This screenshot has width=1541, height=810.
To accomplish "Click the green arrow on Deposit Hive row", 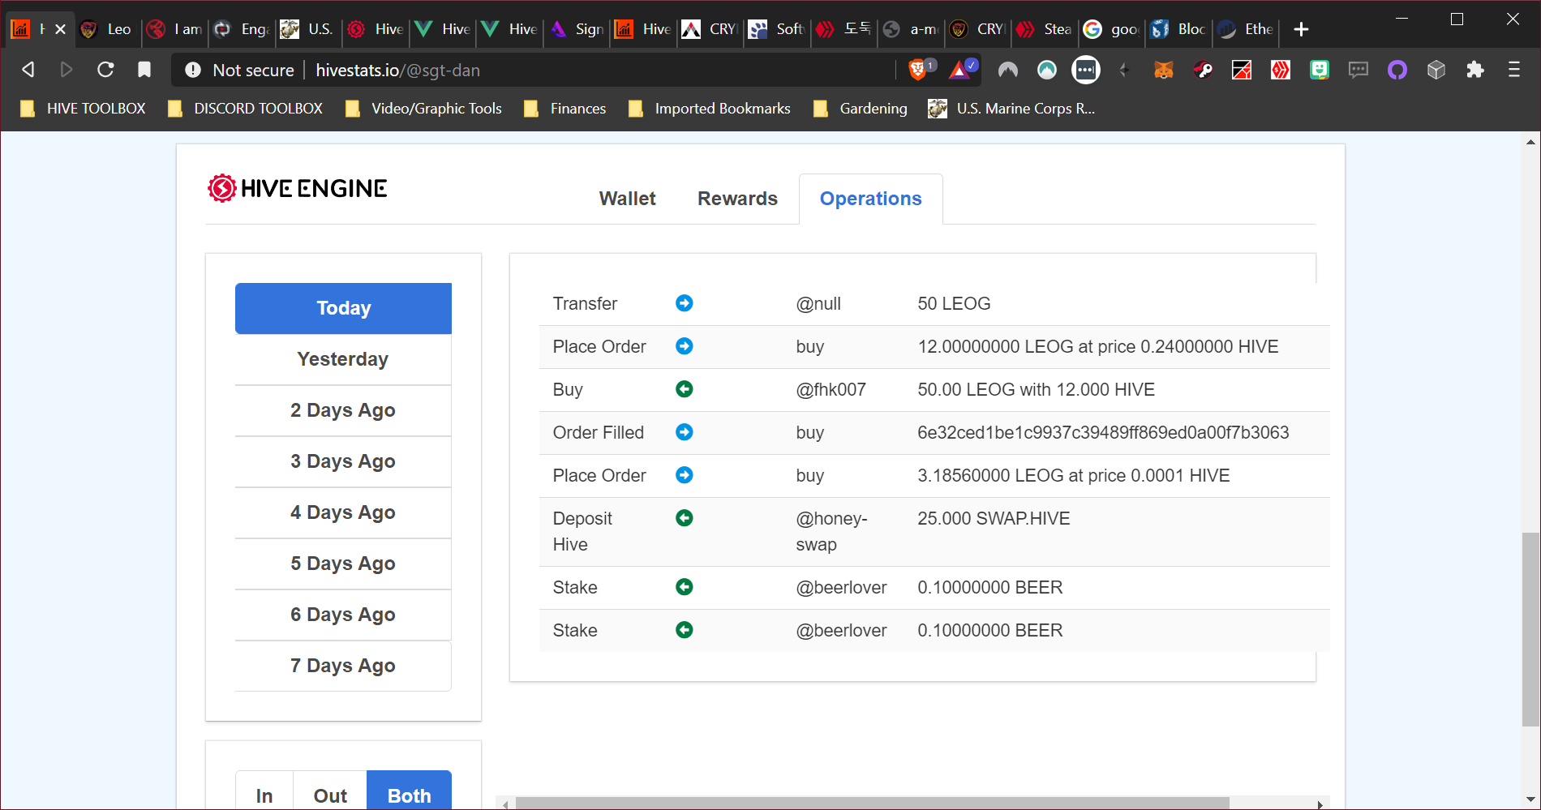I will (x=685, y=518).
